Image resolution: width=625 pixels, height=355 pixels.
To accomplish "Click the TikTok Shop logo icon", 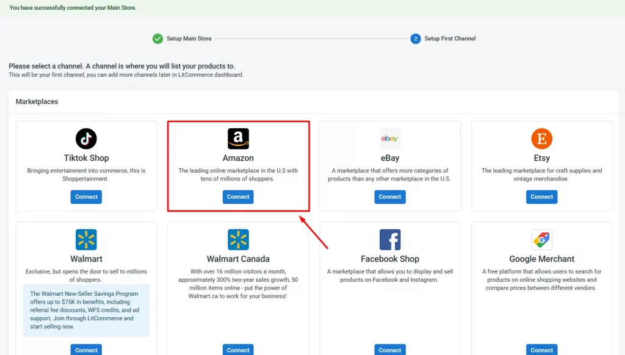I will [85, 138].
